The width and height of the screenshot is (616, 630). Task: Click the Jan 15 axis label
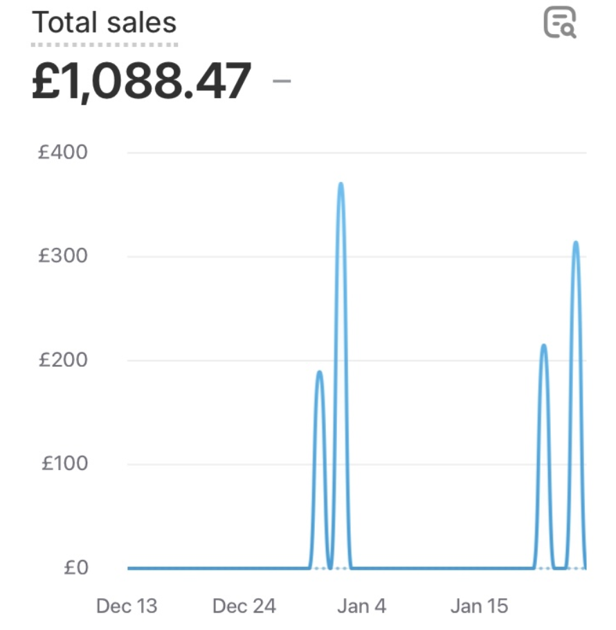coord(479,606)
